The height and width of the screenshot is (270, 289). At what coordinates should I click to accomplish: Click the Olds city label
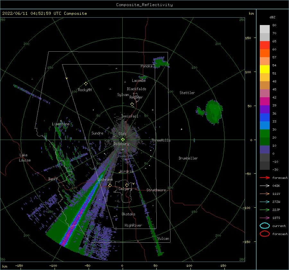122,134
